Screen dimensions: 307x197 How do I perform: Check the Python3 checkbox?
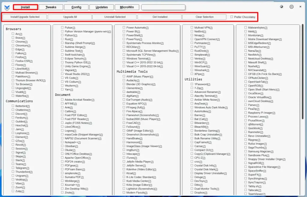62,35
